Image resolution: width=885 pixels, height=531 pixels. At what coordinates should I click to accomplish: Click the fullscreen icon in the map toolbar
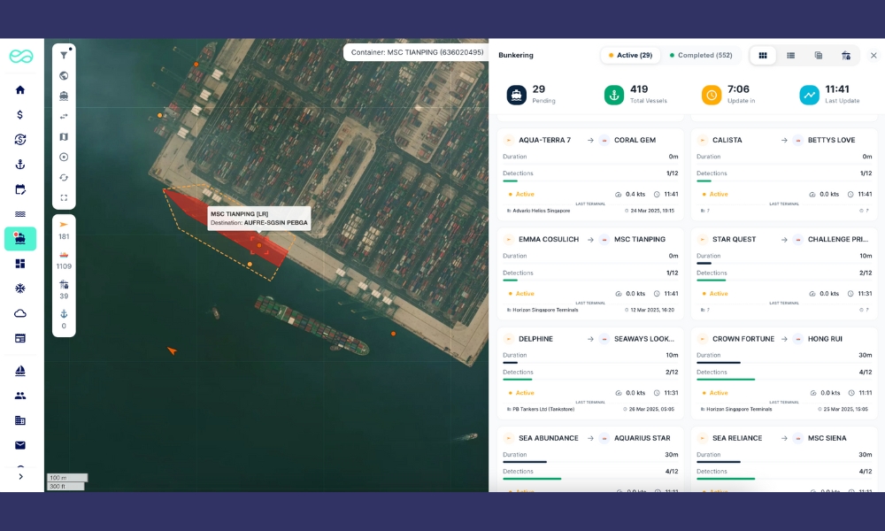pyautogui.click(x=64, y=198)
